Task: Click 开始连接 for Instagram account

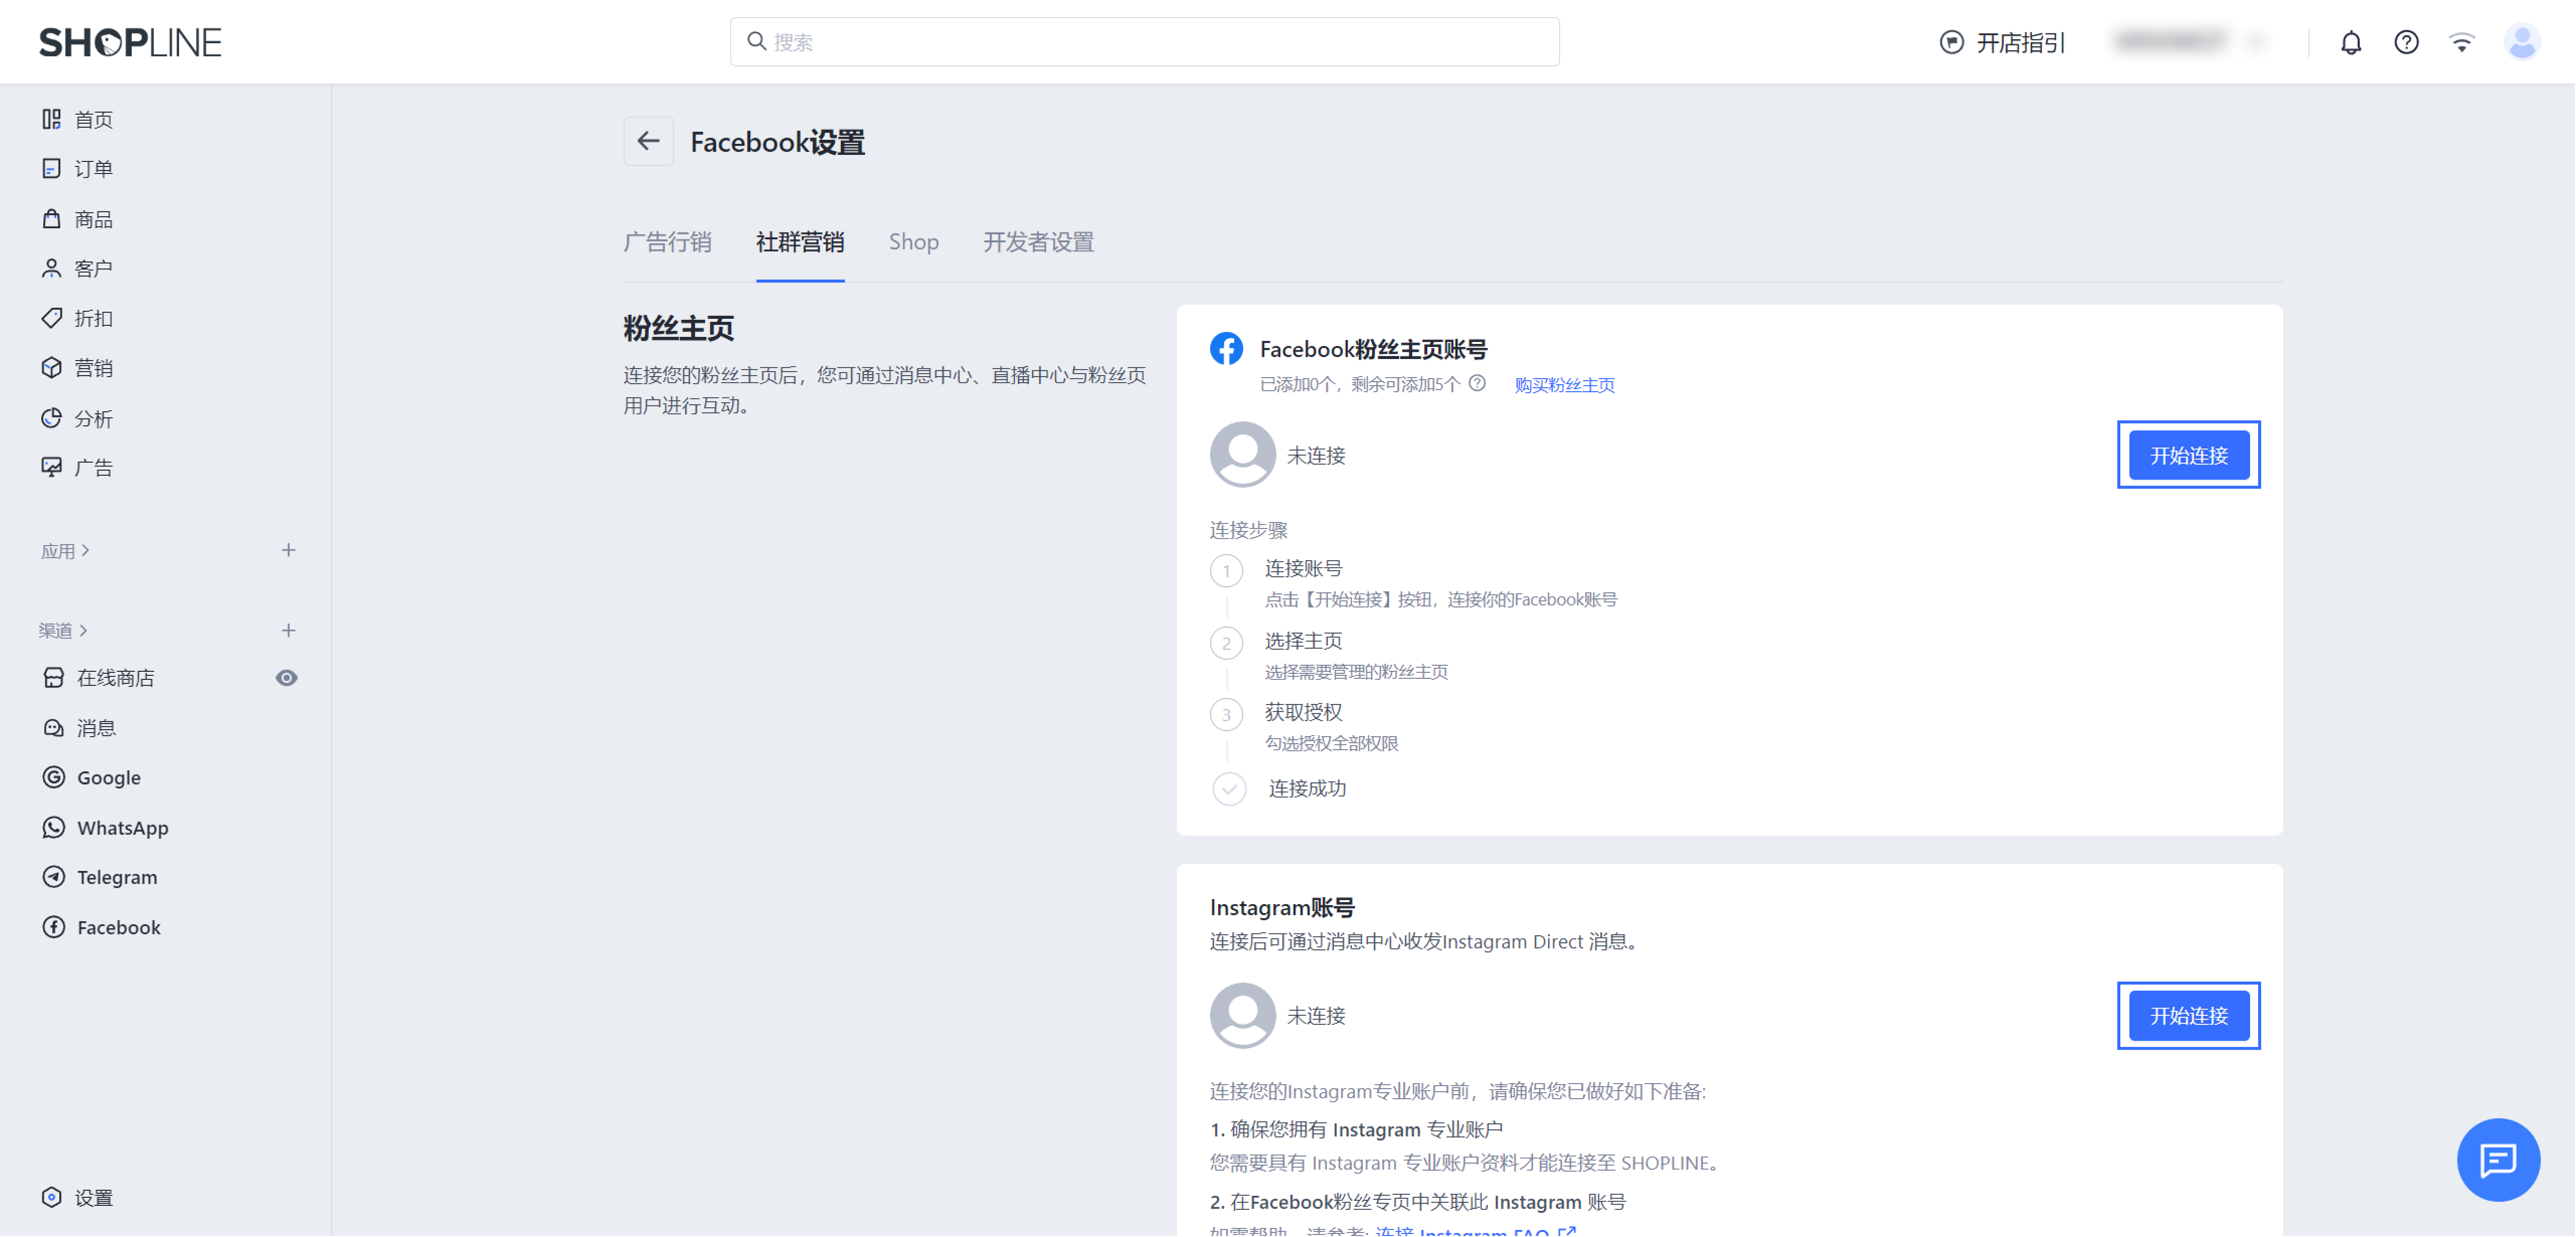Action: point(2189,1016)
